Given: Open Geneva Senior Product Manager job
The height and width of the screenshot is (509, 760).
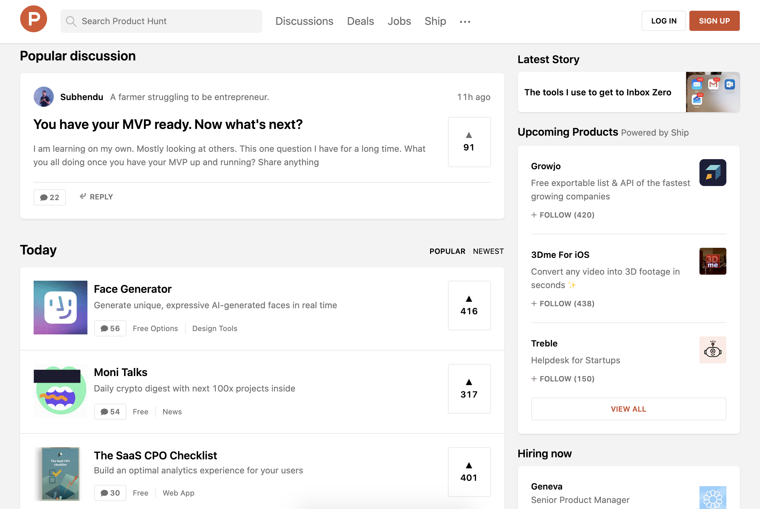Looking at the screenshot, I should tap(580, 500).
